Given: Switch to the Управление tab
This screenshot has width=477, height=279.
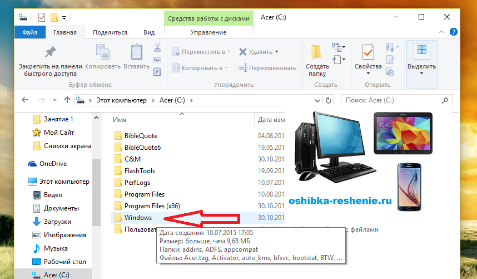Looking at the screenshot, I should 208,32.
